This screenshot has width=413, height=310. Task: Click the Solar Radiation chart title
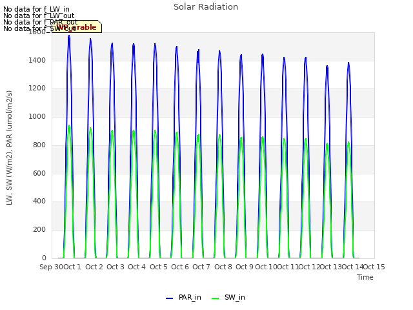pyautogui.click(x=206, y=7)
